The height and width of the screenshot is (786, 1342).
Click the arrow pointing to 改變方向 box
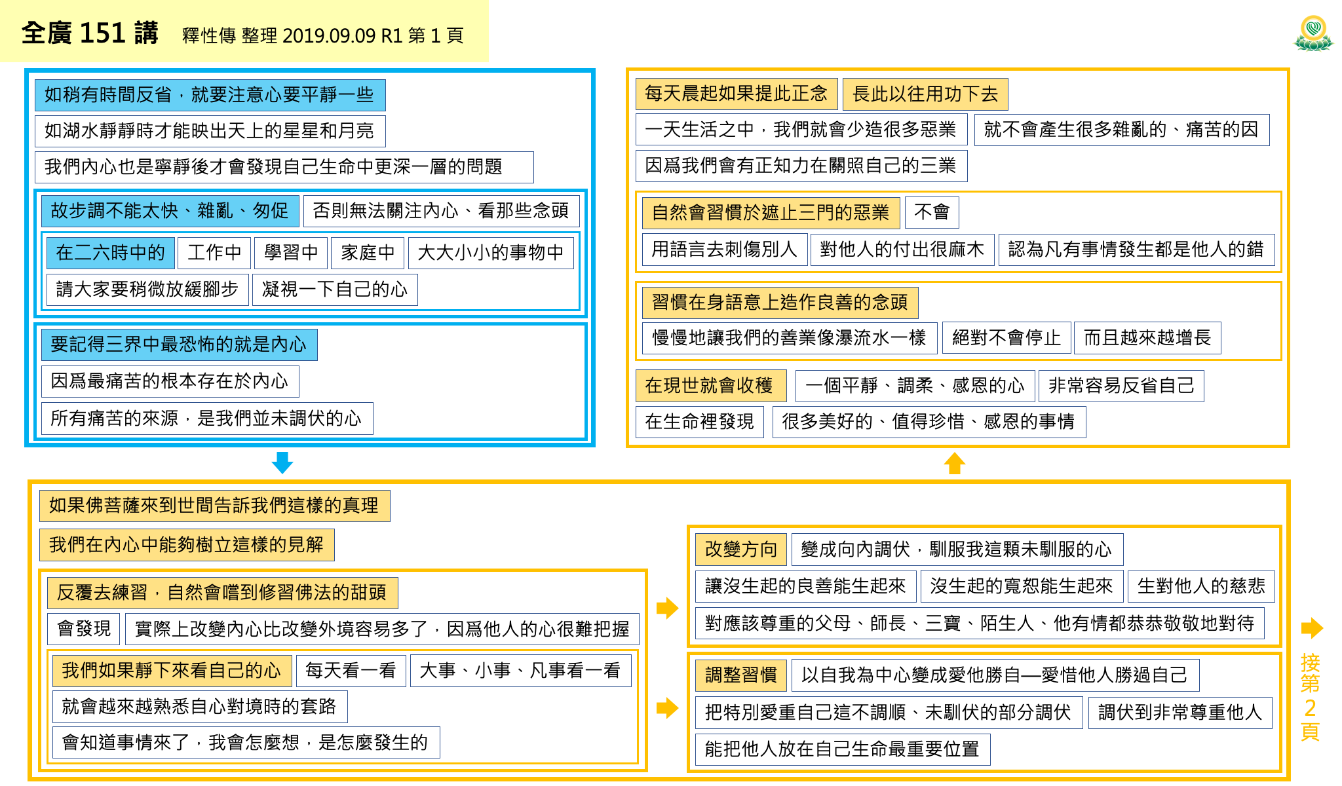[x=667, y=607]
